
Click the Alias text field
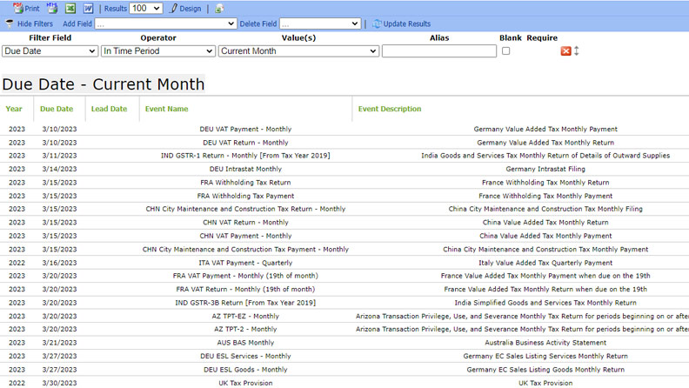438,51
